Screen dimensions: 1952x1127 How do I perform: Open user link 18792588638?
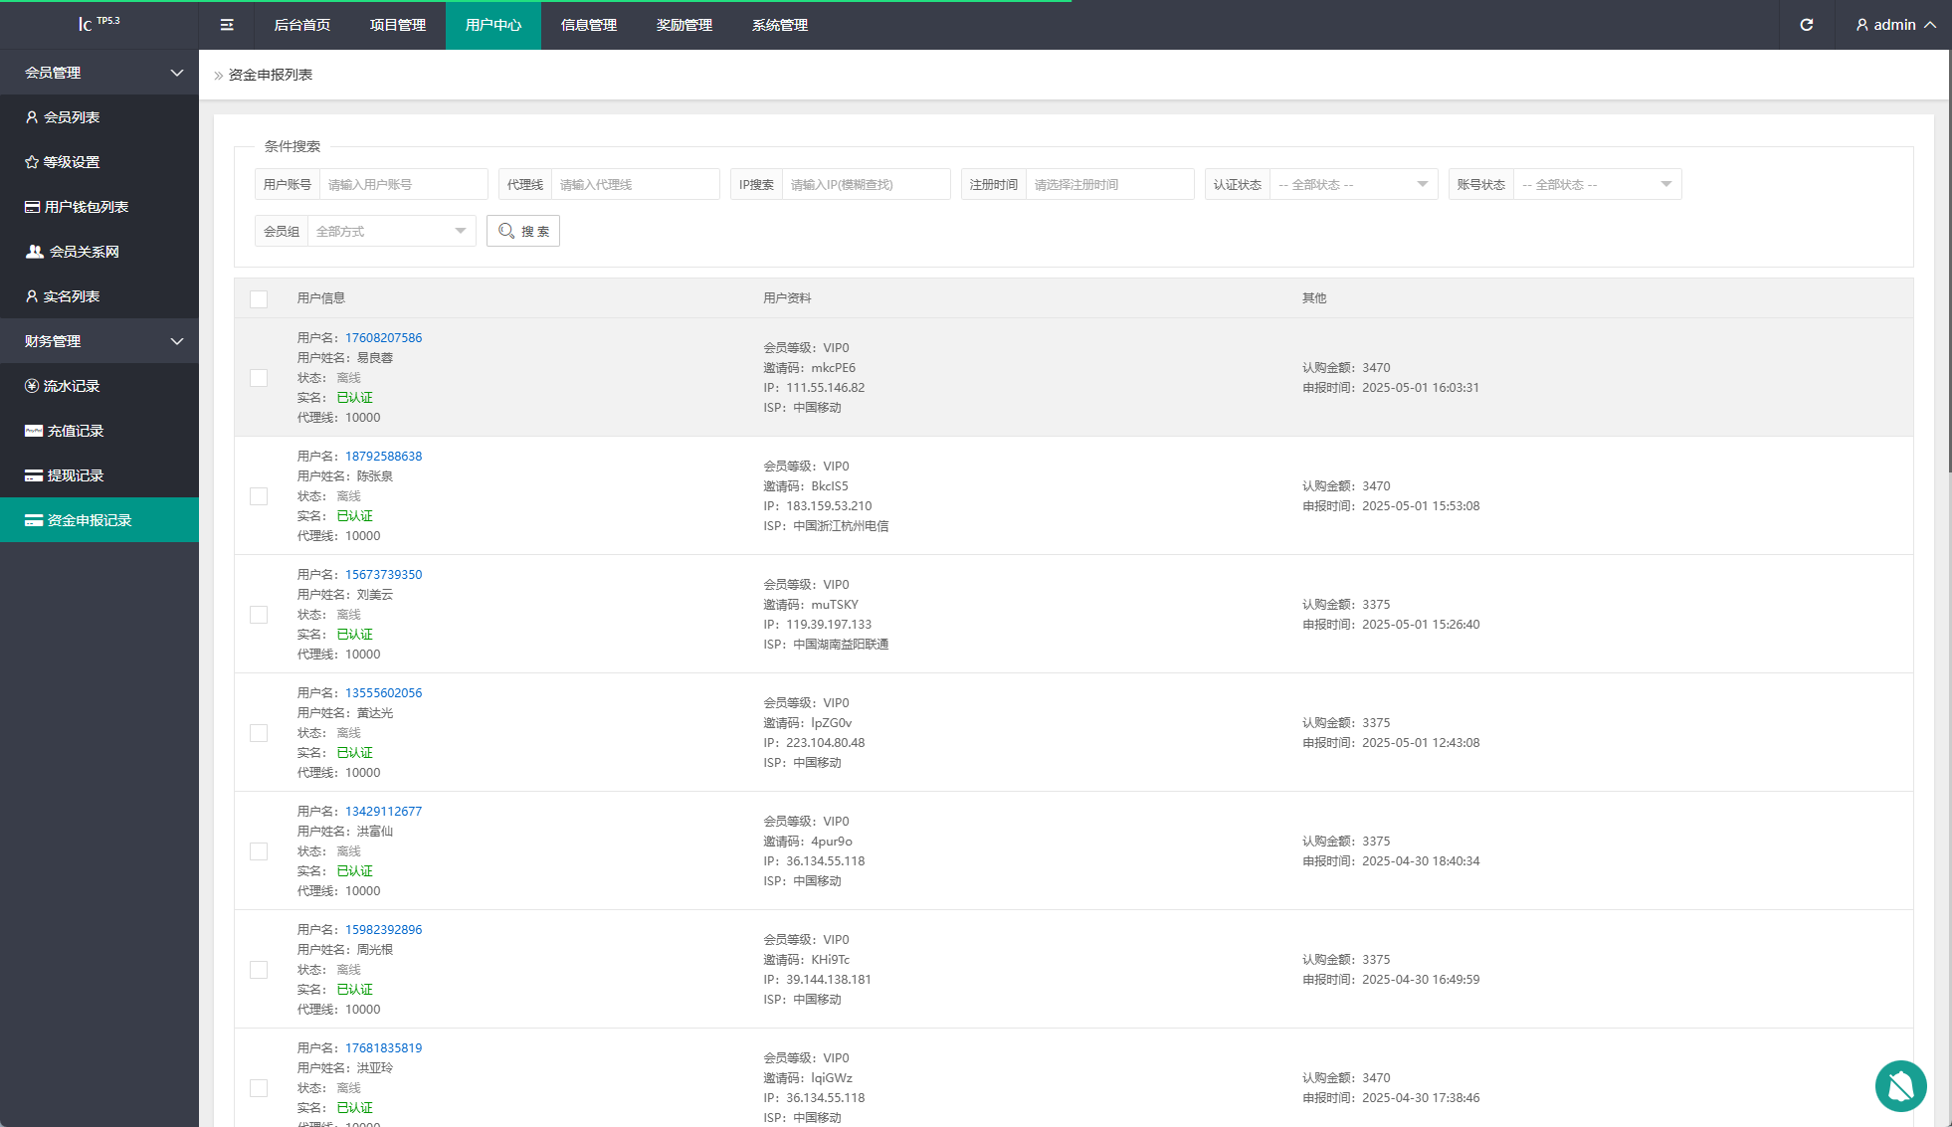coord(383,457)
